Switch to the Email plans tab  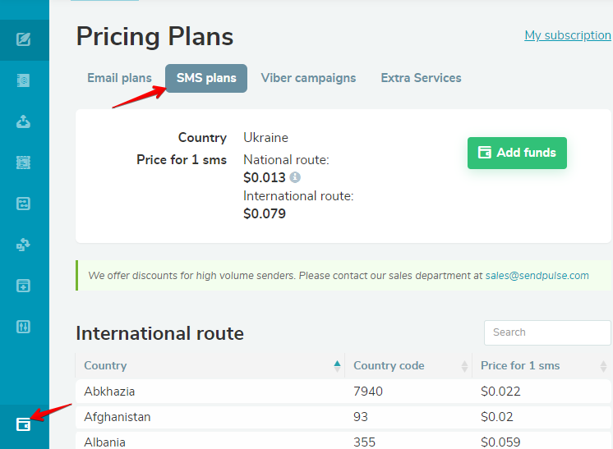coord(119,78)
